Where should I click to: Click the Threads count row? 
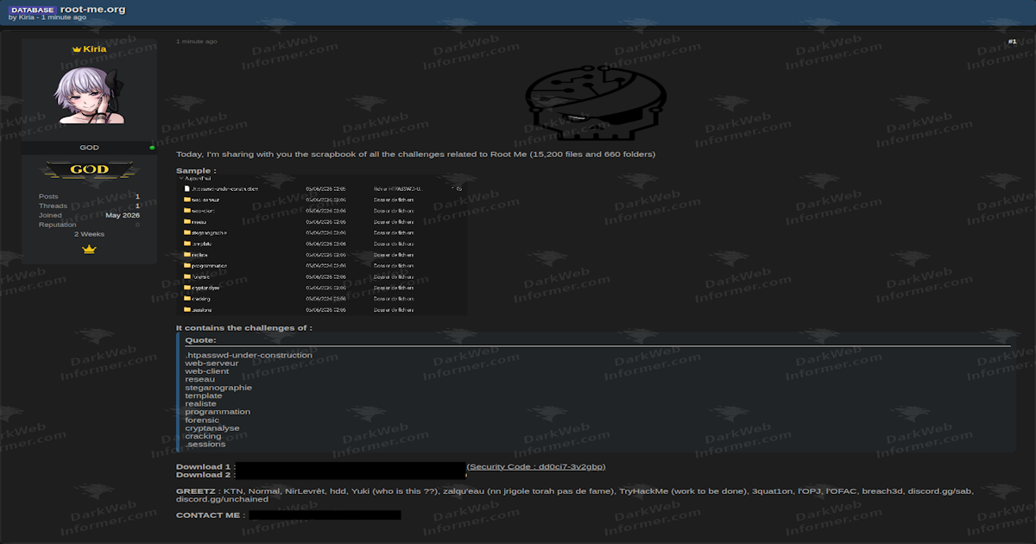[89, 206]
